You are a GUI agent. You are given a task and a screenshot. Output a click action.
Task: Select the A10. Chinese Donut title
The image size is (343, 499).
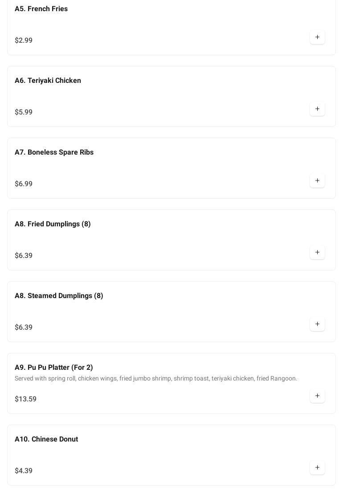coord(46,439)
